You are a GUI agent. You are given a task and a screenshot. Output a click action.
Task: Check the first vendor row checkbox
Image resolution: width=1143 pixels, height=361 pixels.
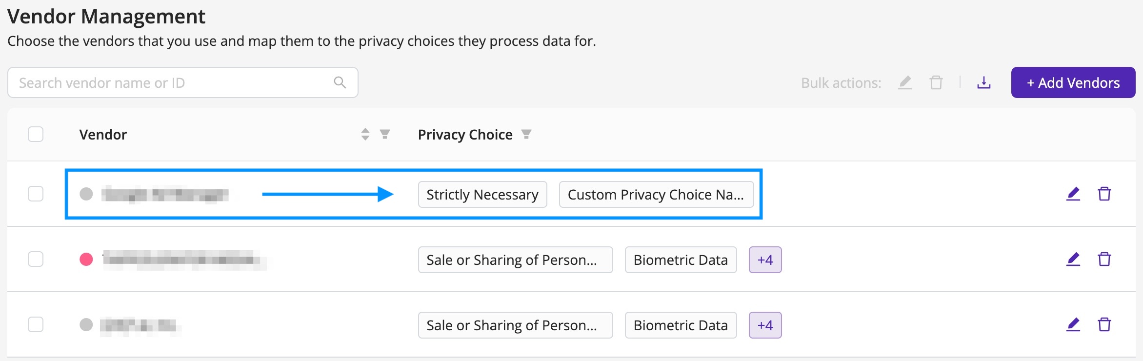tap(36, 194)
